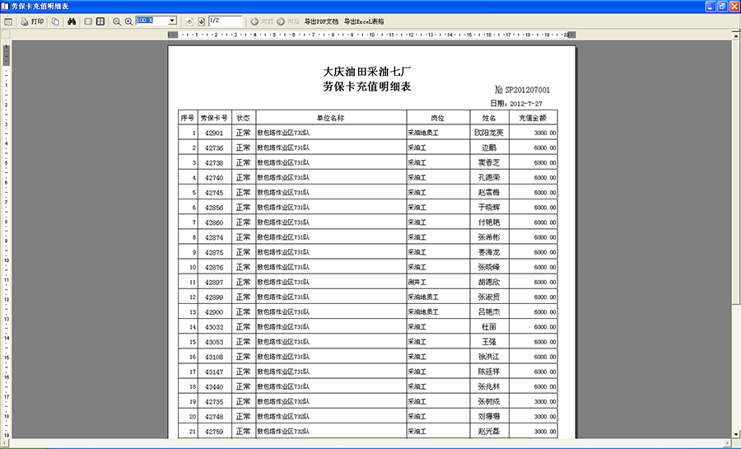
Task: Click 导出Excel表格 export button
Action: (x=364, y=21)
